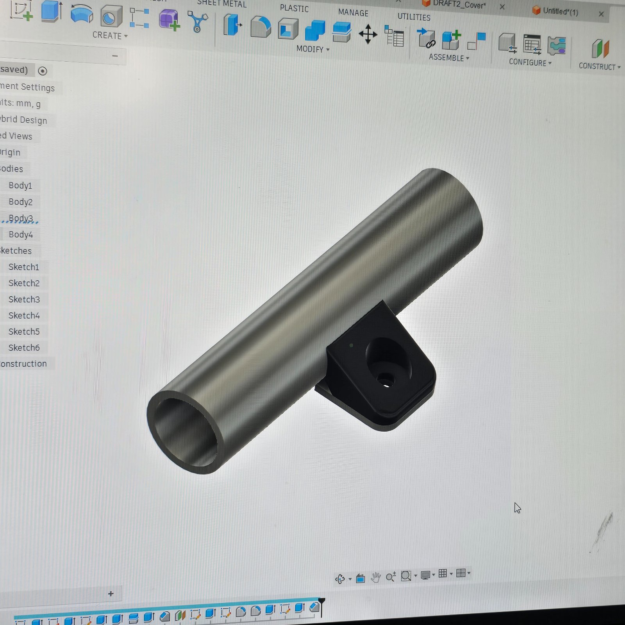Expand the CONFIGURE dropdown
The image size is (625, 625).
tap(530, 62)
